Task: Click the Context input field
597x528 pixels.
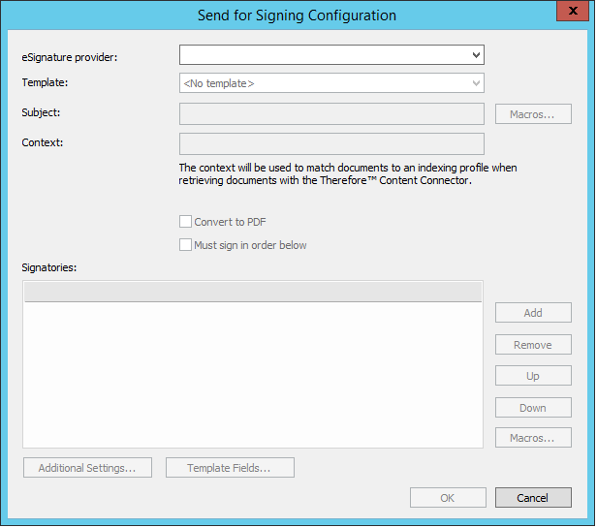Action: [331, 144]
